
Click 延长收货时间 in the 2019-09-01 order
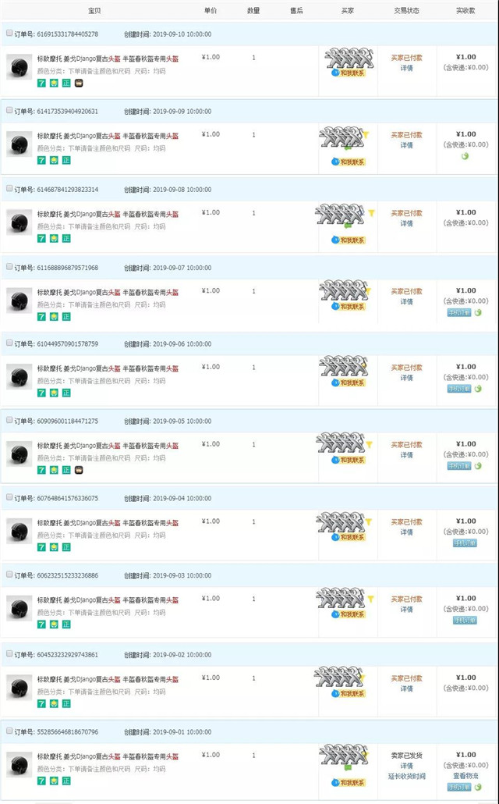407,777
